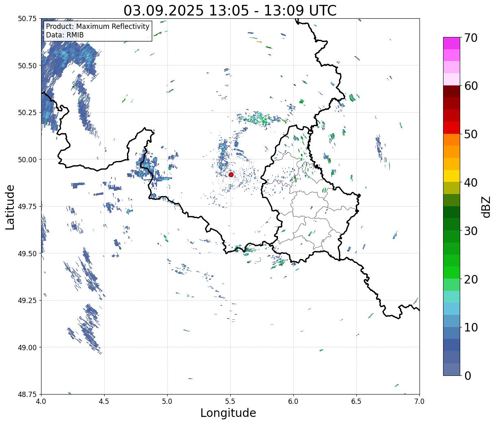The width and height of the screenshot is (496, 423).
Task: Click the longitude tick label '4.0'
Action: (x=41, y=401)
